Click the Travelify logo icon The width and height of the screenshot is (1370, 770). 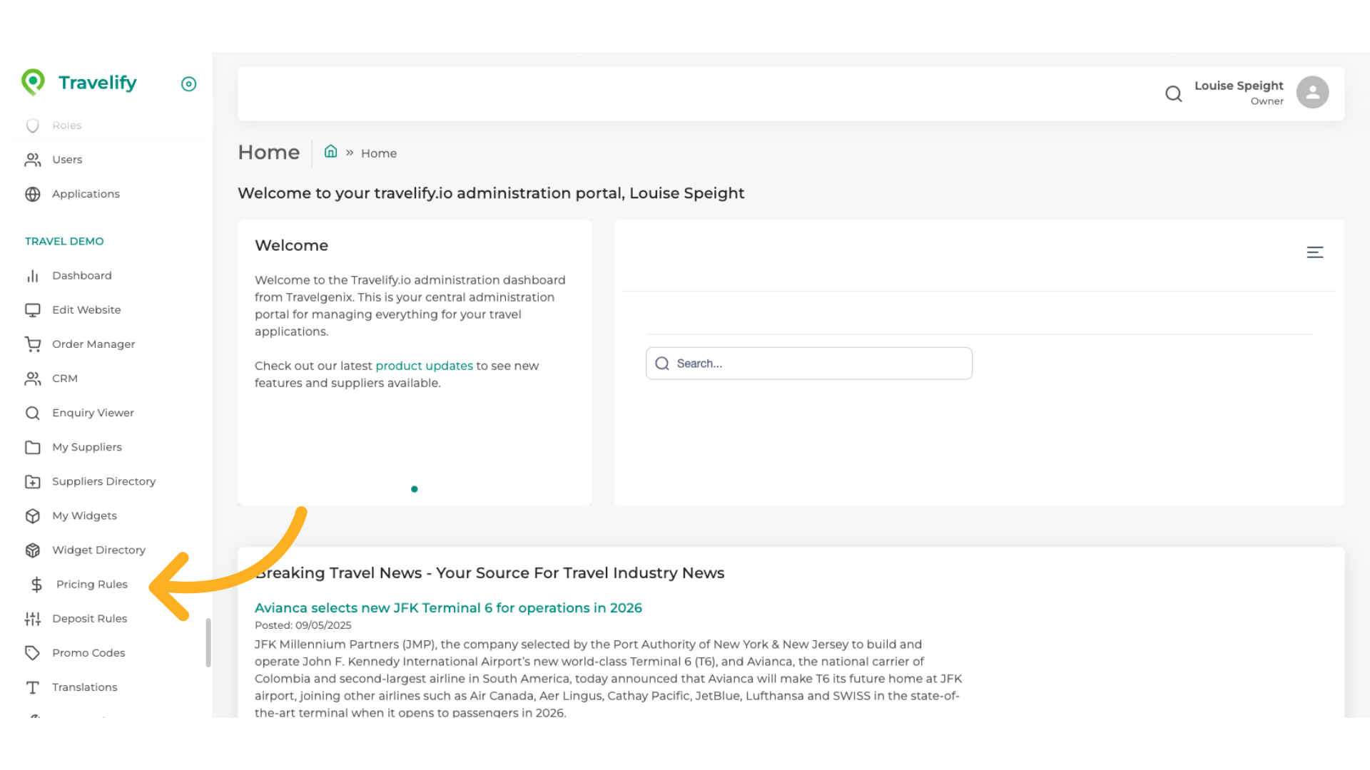(33, 82)
